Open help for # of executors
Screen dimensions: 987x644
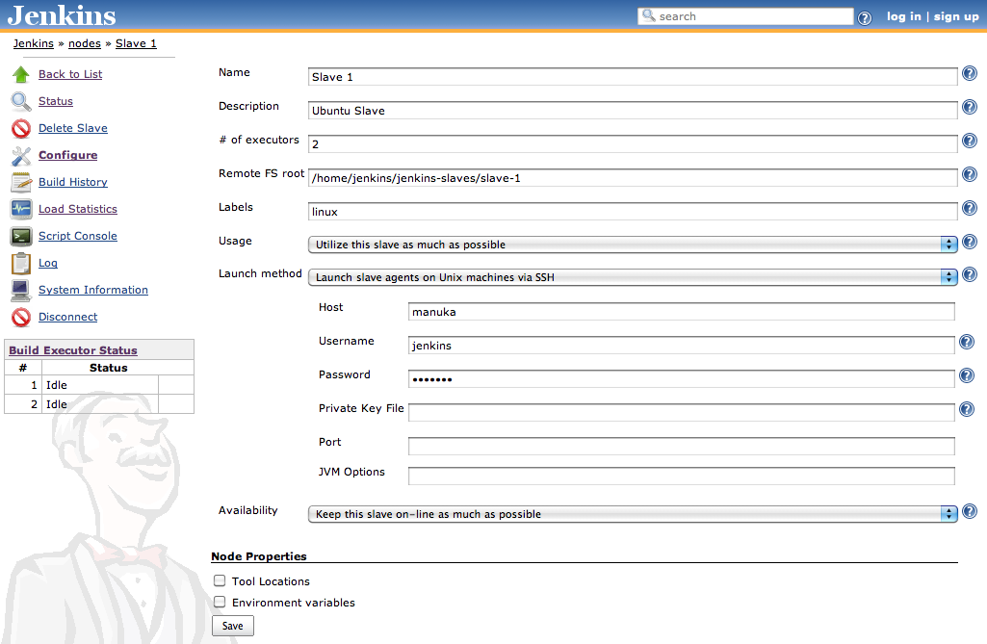tap(970, 141)
